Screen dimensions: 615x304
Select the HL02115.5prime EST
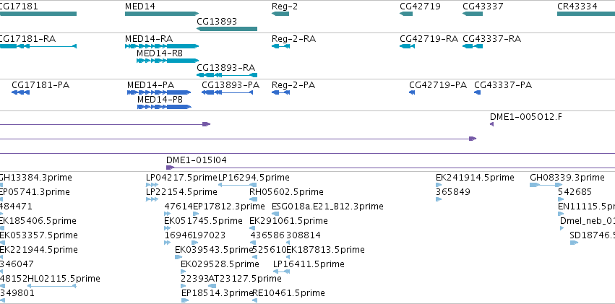tap(51, 287)
